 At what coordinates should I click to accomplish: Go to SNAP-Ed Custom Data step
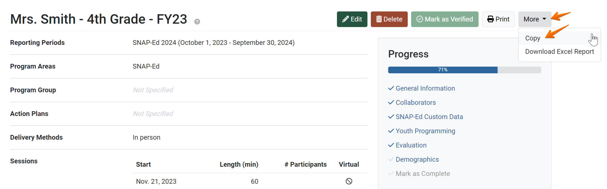tap(429, 117)
